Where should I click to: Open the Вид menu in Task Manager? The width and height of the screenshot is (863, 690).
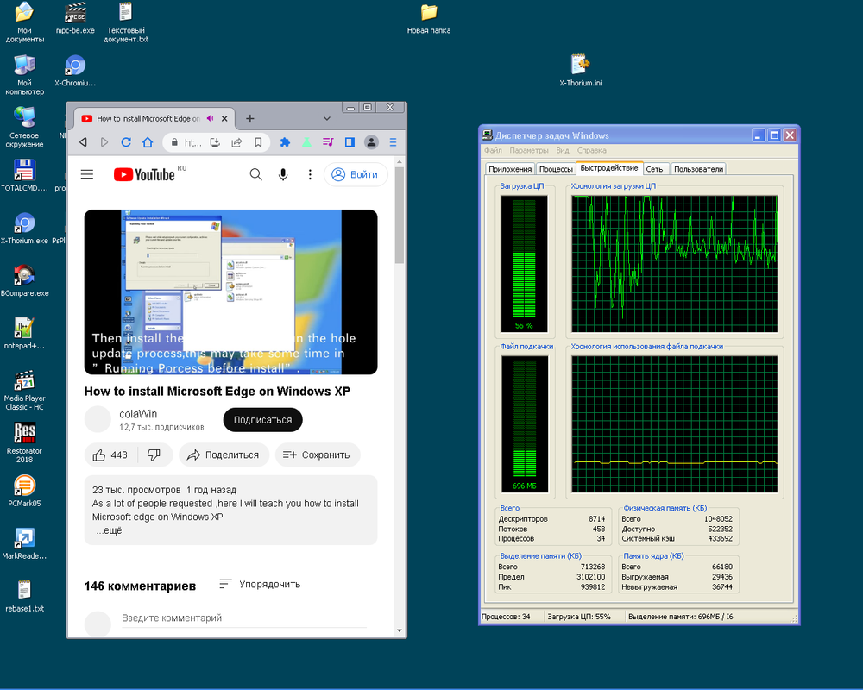[x=563, y=150]
